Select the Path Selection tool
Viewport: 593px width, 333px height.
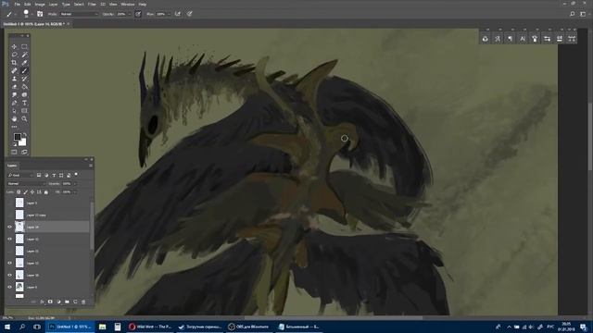point(14,111)
